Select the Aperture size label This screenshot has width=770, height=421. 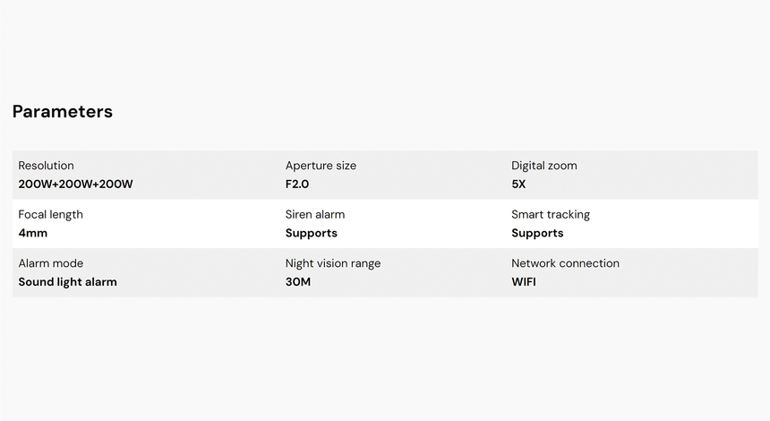pos(321,166)
